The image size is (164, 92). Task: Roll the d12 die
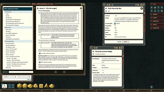(25, 86)
